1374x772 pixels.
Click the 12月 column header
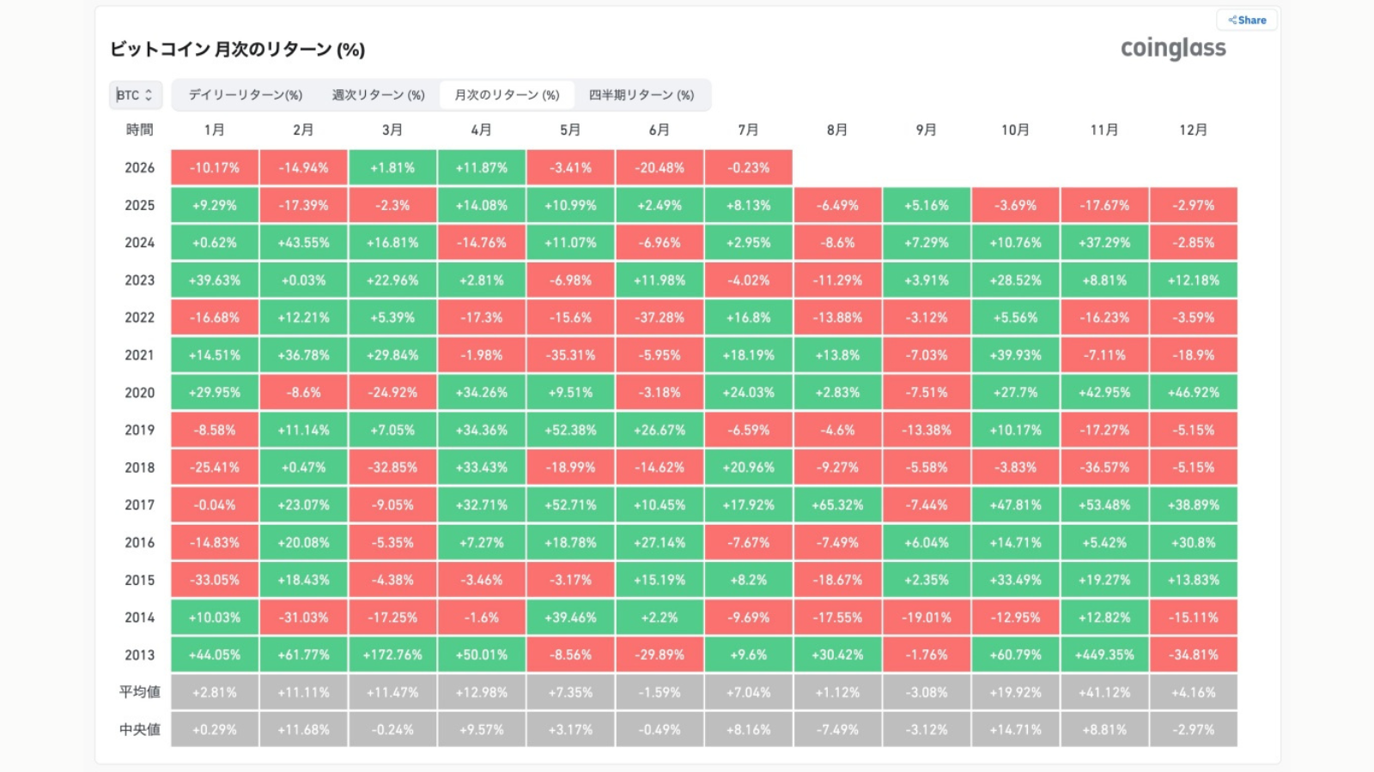pyautogui.click(x=1194, y=130)
